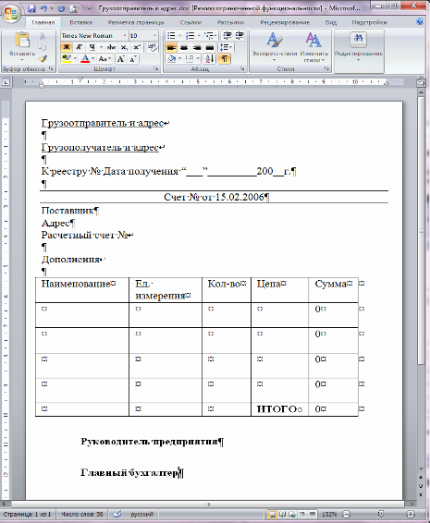Click the word count Число слов: 38
The height and width of the screenshot is (523, 430).
[82, 514]
